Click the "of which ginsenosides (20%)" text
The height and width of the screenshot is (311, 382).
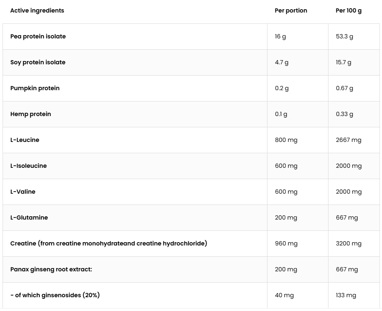pos(55,295)
